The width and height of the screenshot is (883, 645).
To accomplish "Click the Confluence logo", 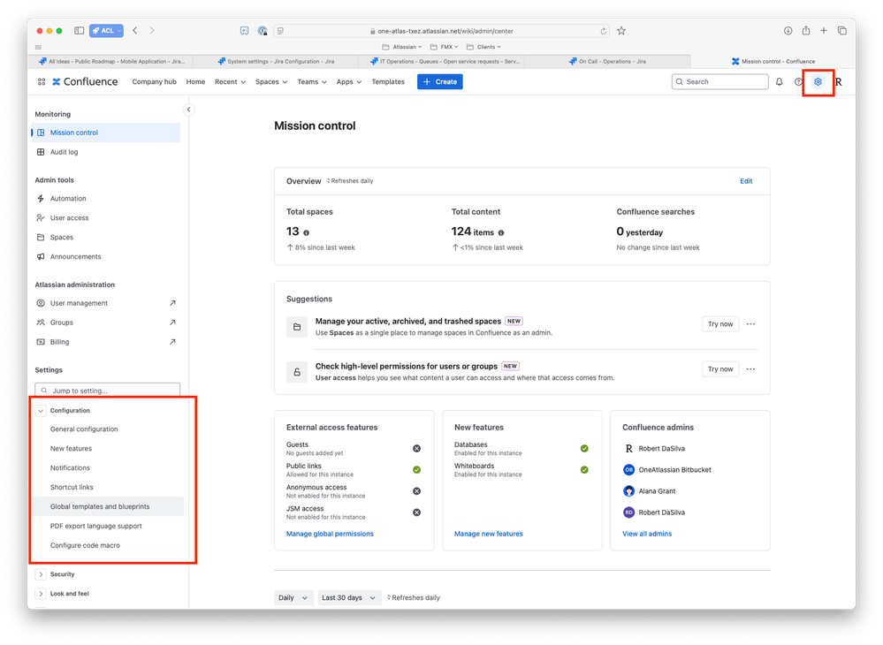I will click(x=85, y=82).
